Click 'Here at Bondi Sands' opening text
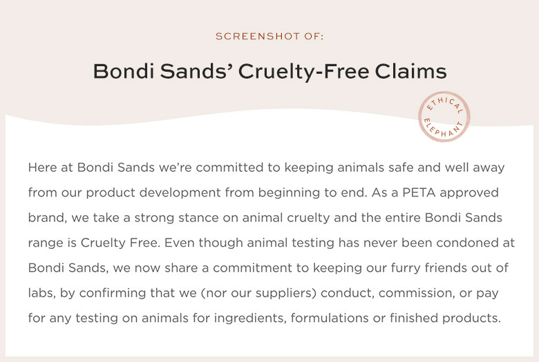This screenshot has width=539, height=362. 91,168
